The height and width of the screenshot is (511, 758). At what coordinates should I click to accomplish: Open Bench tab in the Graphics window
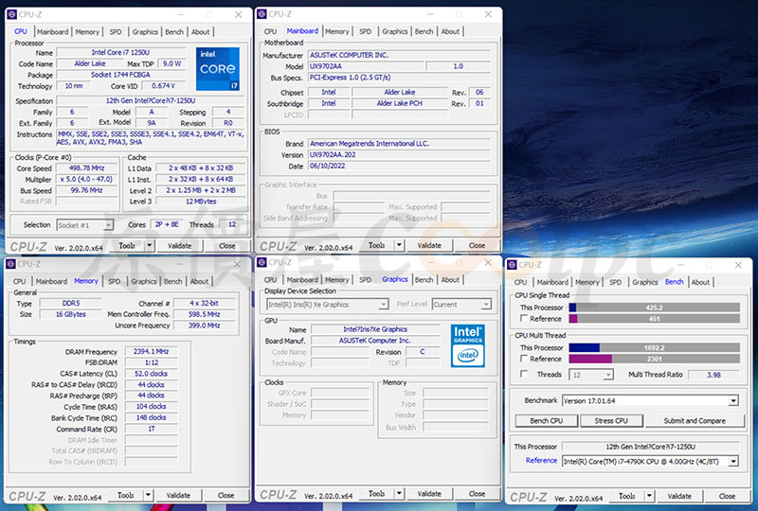(x=424, y=280)
